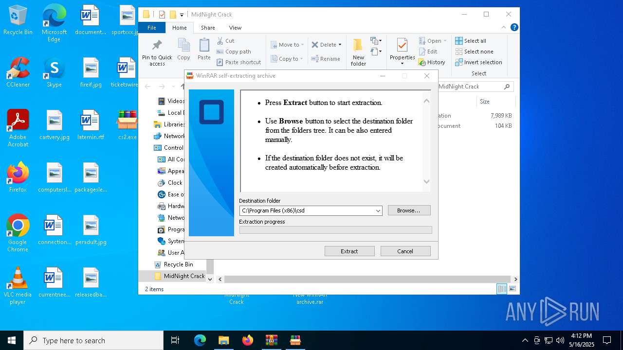The image size is (623, 350).
Task: Open the Copy to dropdown
Action: (x=287, y=59)
